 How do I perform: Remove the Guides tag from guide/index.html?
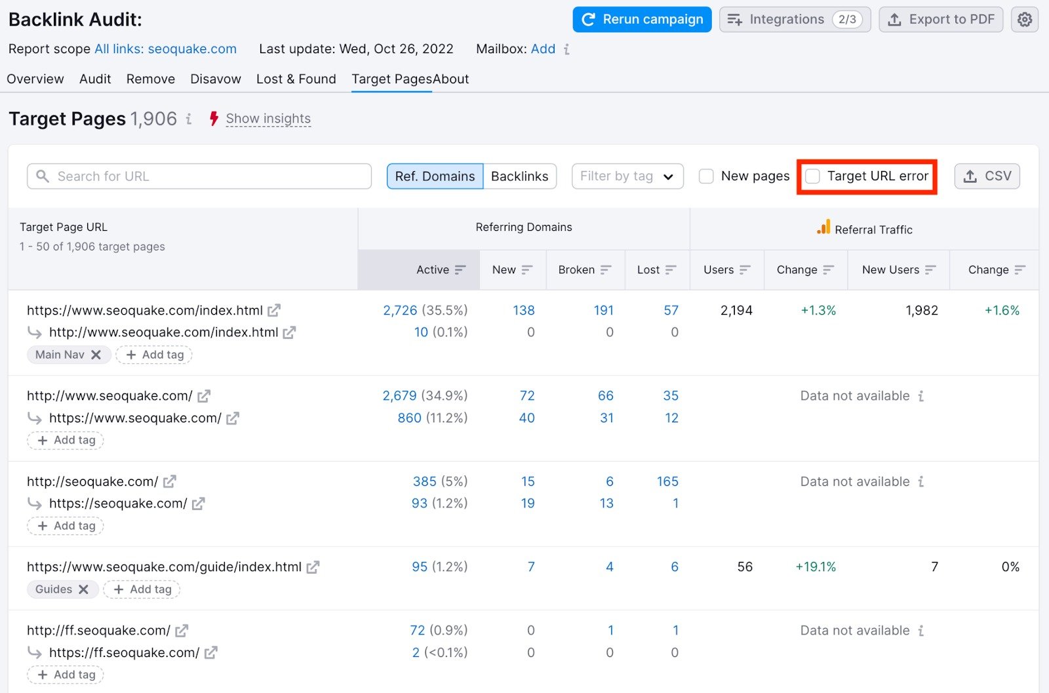[x=84, y=589]
